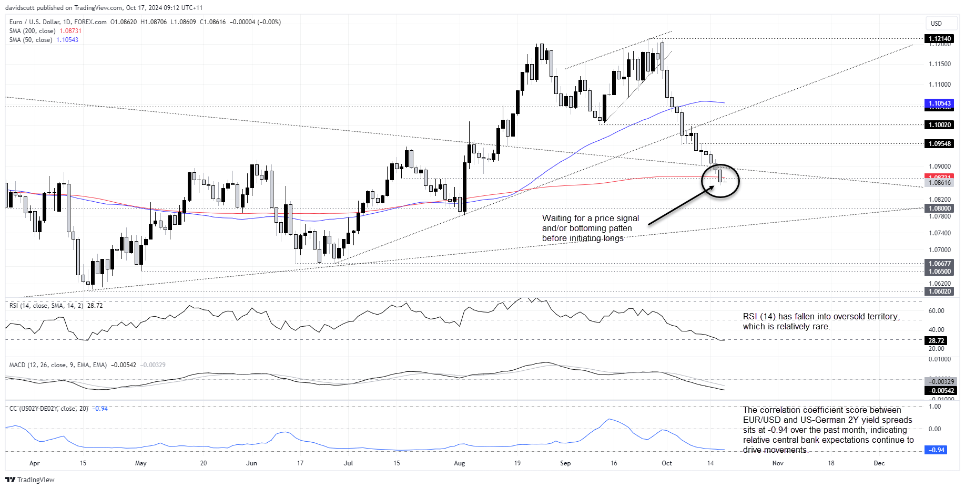The height and width of the screenshot is (489, 965).
Task: Click the 1.06677 price level label
Action: pos(939,264)
